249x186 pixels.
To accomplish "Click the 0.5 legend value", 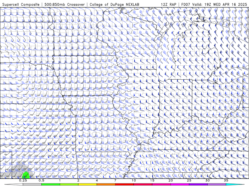I will point(41,180).
